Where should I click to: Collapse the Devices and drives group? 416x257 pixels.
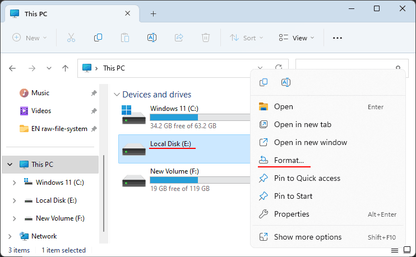117,95
